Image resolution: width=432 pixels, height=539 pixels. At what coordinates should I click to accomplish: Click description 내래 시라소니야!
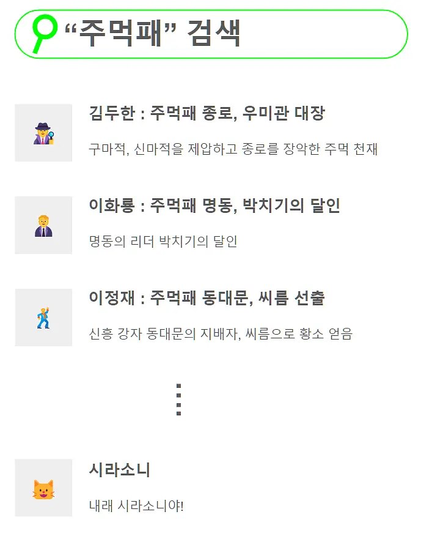click(136, 505)
